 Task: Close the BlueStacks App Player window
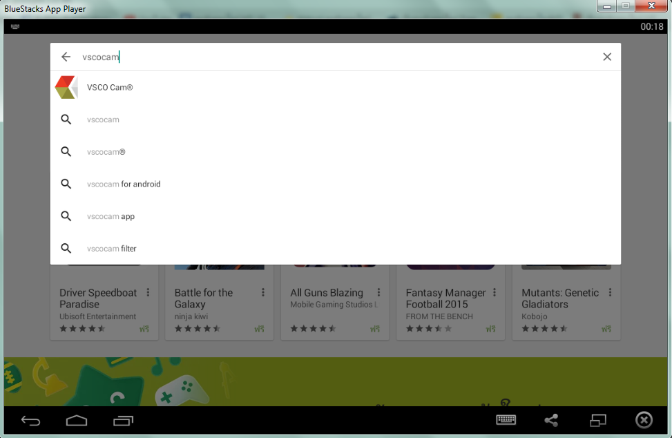pyautogui.click(x=651, y=6)
